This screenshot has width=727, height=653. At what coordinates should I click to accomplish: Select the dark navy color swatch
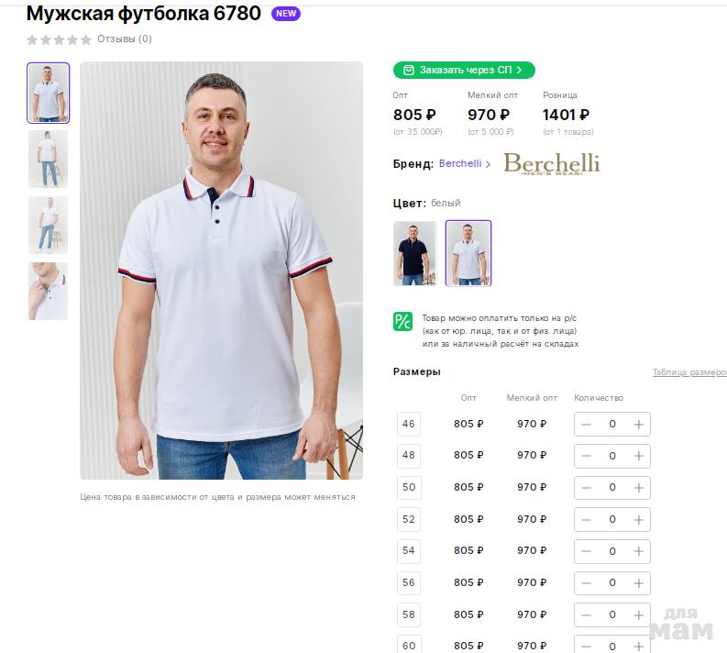tap(415, 253)
